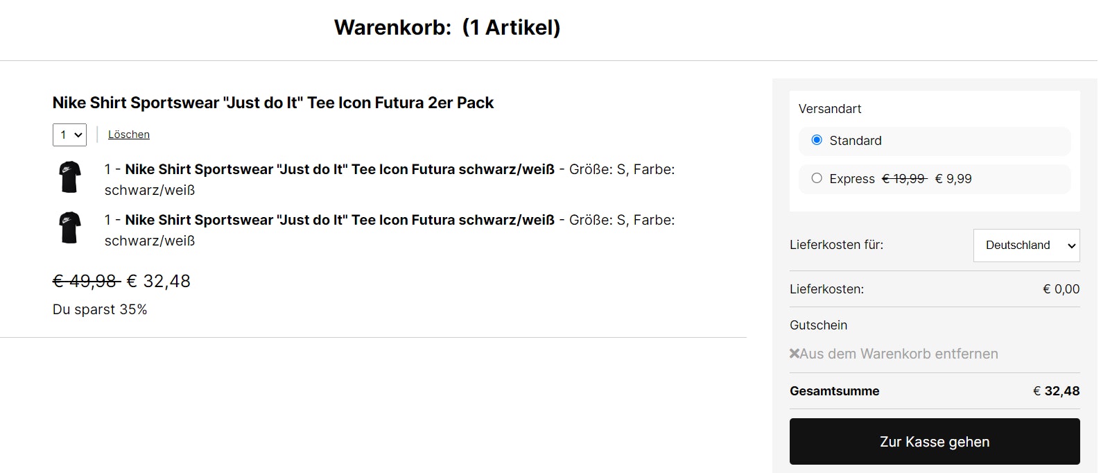The image size is (1101, 473).
Task: Click the Gesamtsumme amount € 32,48
Action: [x=1056, y=391]
